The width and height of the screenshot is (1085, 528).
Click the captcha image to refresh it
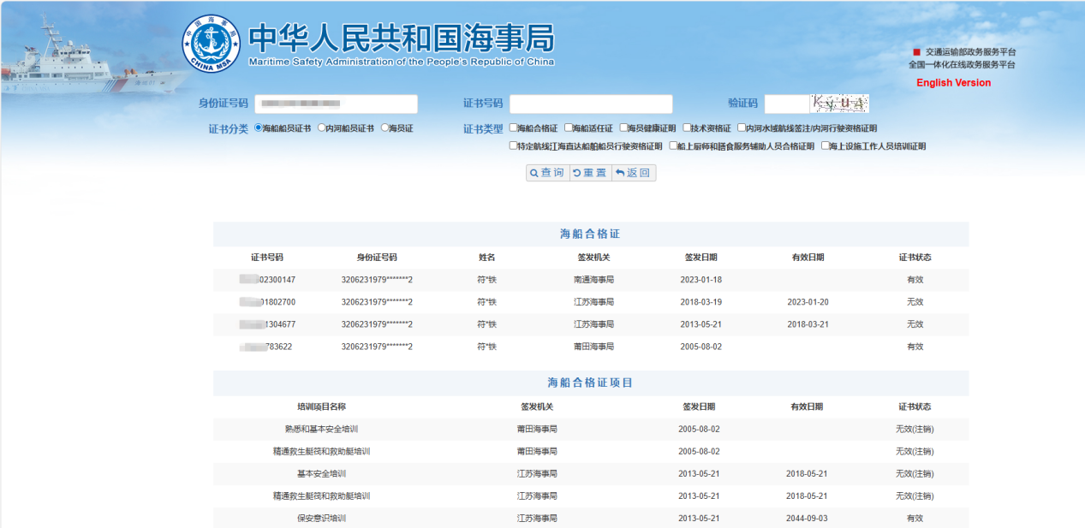pos(840,104)
